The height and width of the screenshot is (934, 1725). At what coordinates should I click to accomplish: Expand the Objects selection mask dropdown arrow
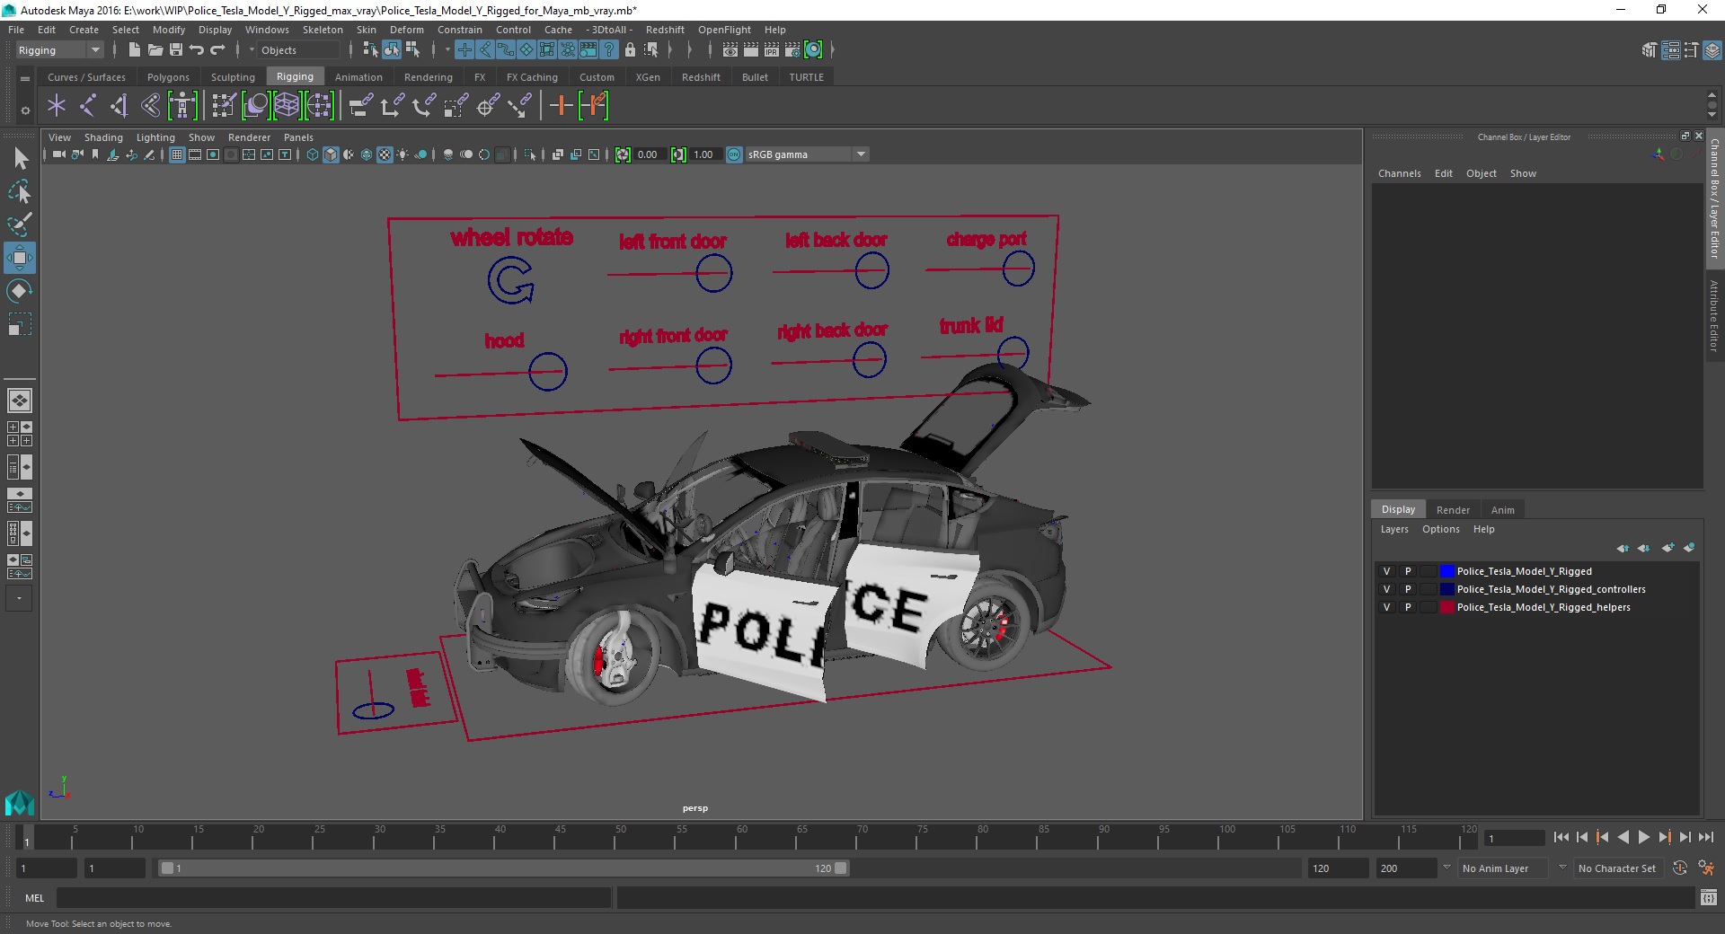point(252,50)
